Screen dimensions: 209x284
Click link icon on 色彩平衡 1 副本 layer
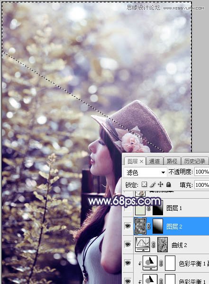coord(161,263)
